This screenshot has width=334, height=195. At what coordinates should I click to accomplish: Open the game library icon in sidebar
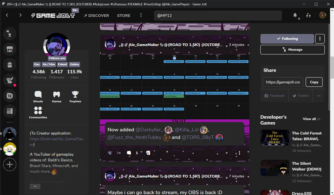(x=10, y=111)
